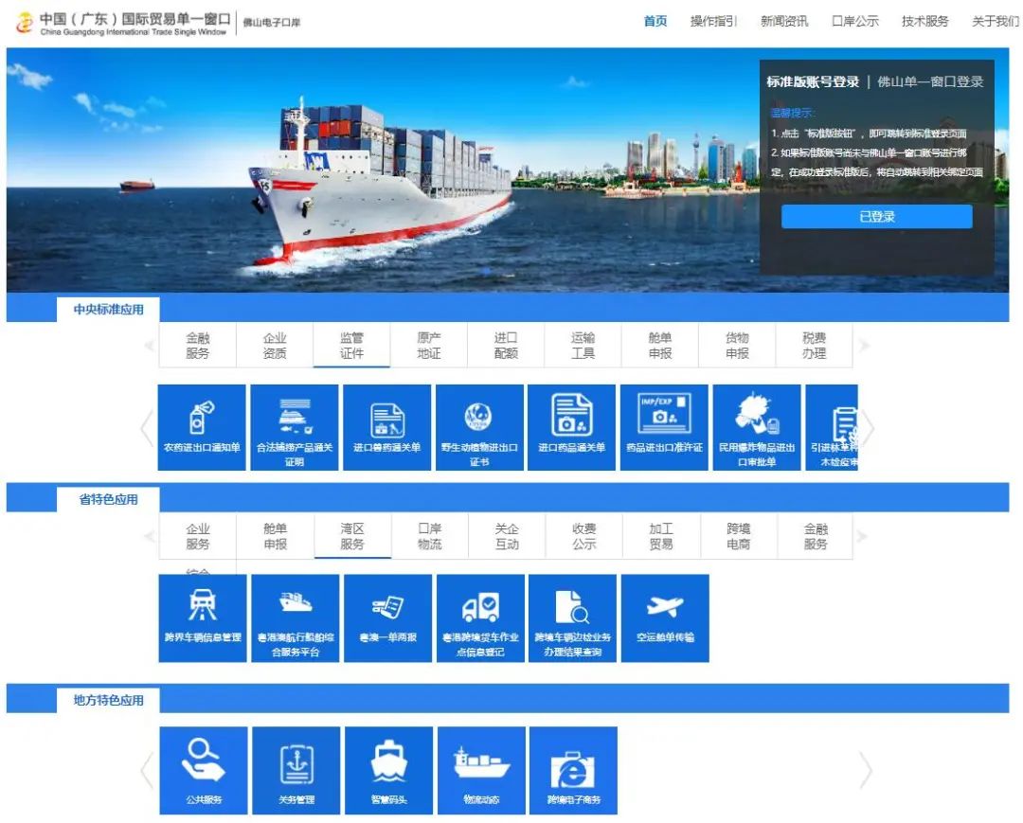Click the 佛山电子口岸 header link
The height and width of the screenshot is (823, 1023).
click(x=272, y=22)
